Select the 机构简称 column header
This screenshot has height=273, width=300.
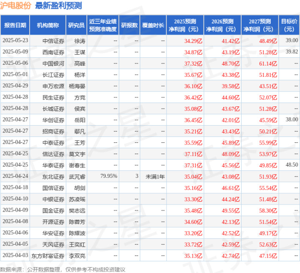coord(48,25)
